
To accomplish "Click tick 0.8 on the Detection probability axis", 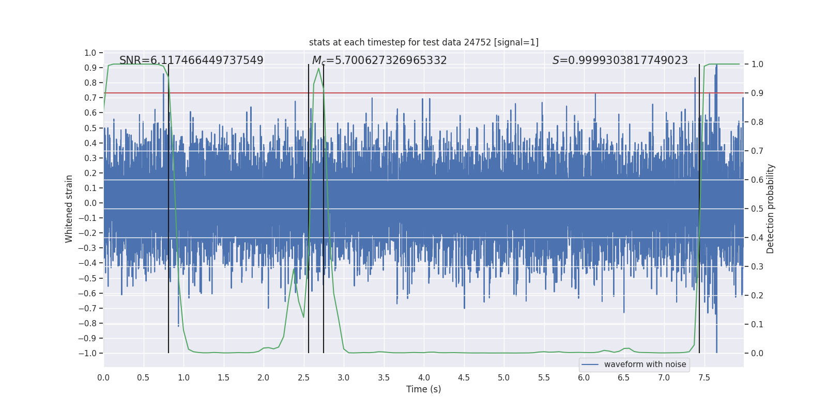I will pyautogui.click(x=757, y=122).
